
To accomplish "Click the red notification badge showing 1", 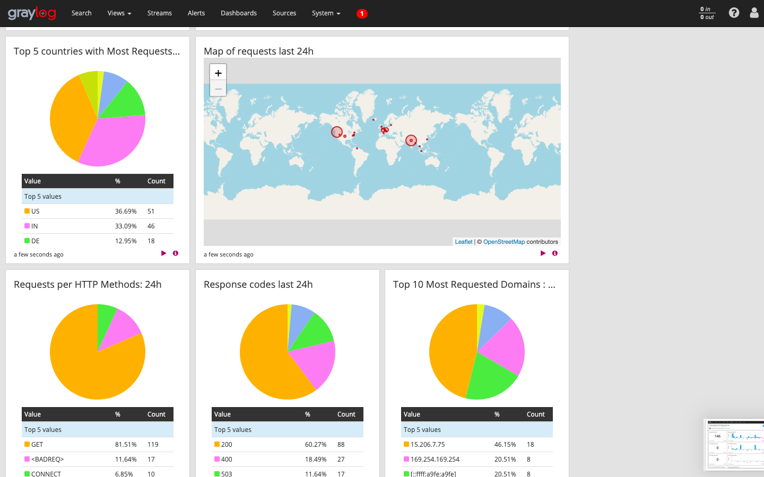I will coord(362,14).
